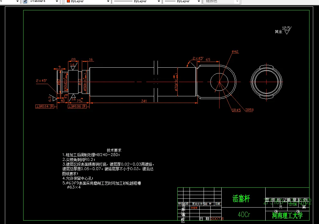Select the ø42 leader label at top
This screenshot has height=224, width=319.
click(235, 52)
